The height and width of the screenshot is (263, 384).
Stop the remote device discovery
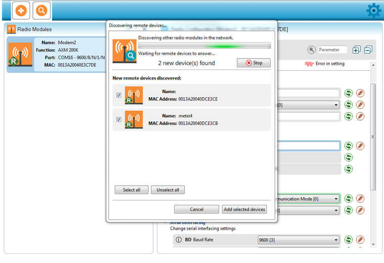[254, 63]
